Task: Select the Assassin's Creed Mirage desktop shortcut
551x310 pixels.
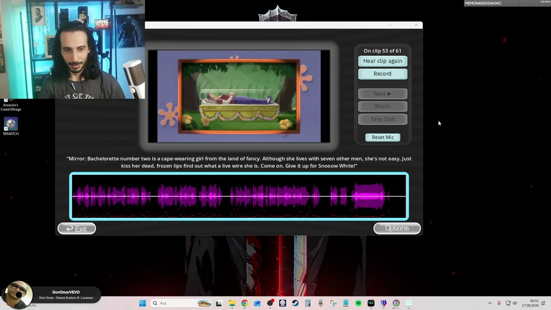Action: point(11,105)
